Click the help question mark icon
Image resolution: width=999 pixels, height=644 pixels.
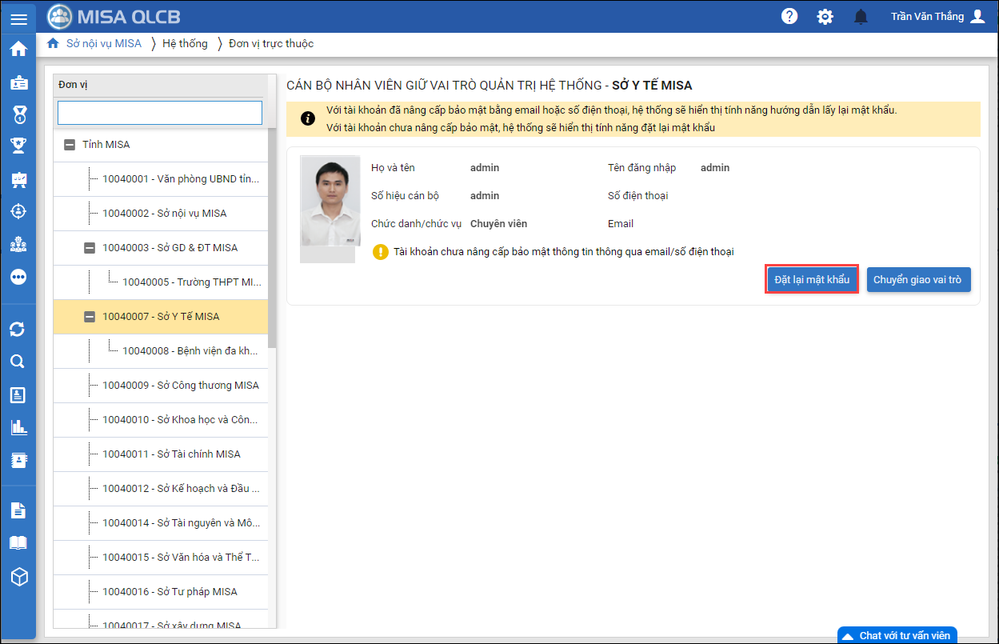tap(789, 17)
